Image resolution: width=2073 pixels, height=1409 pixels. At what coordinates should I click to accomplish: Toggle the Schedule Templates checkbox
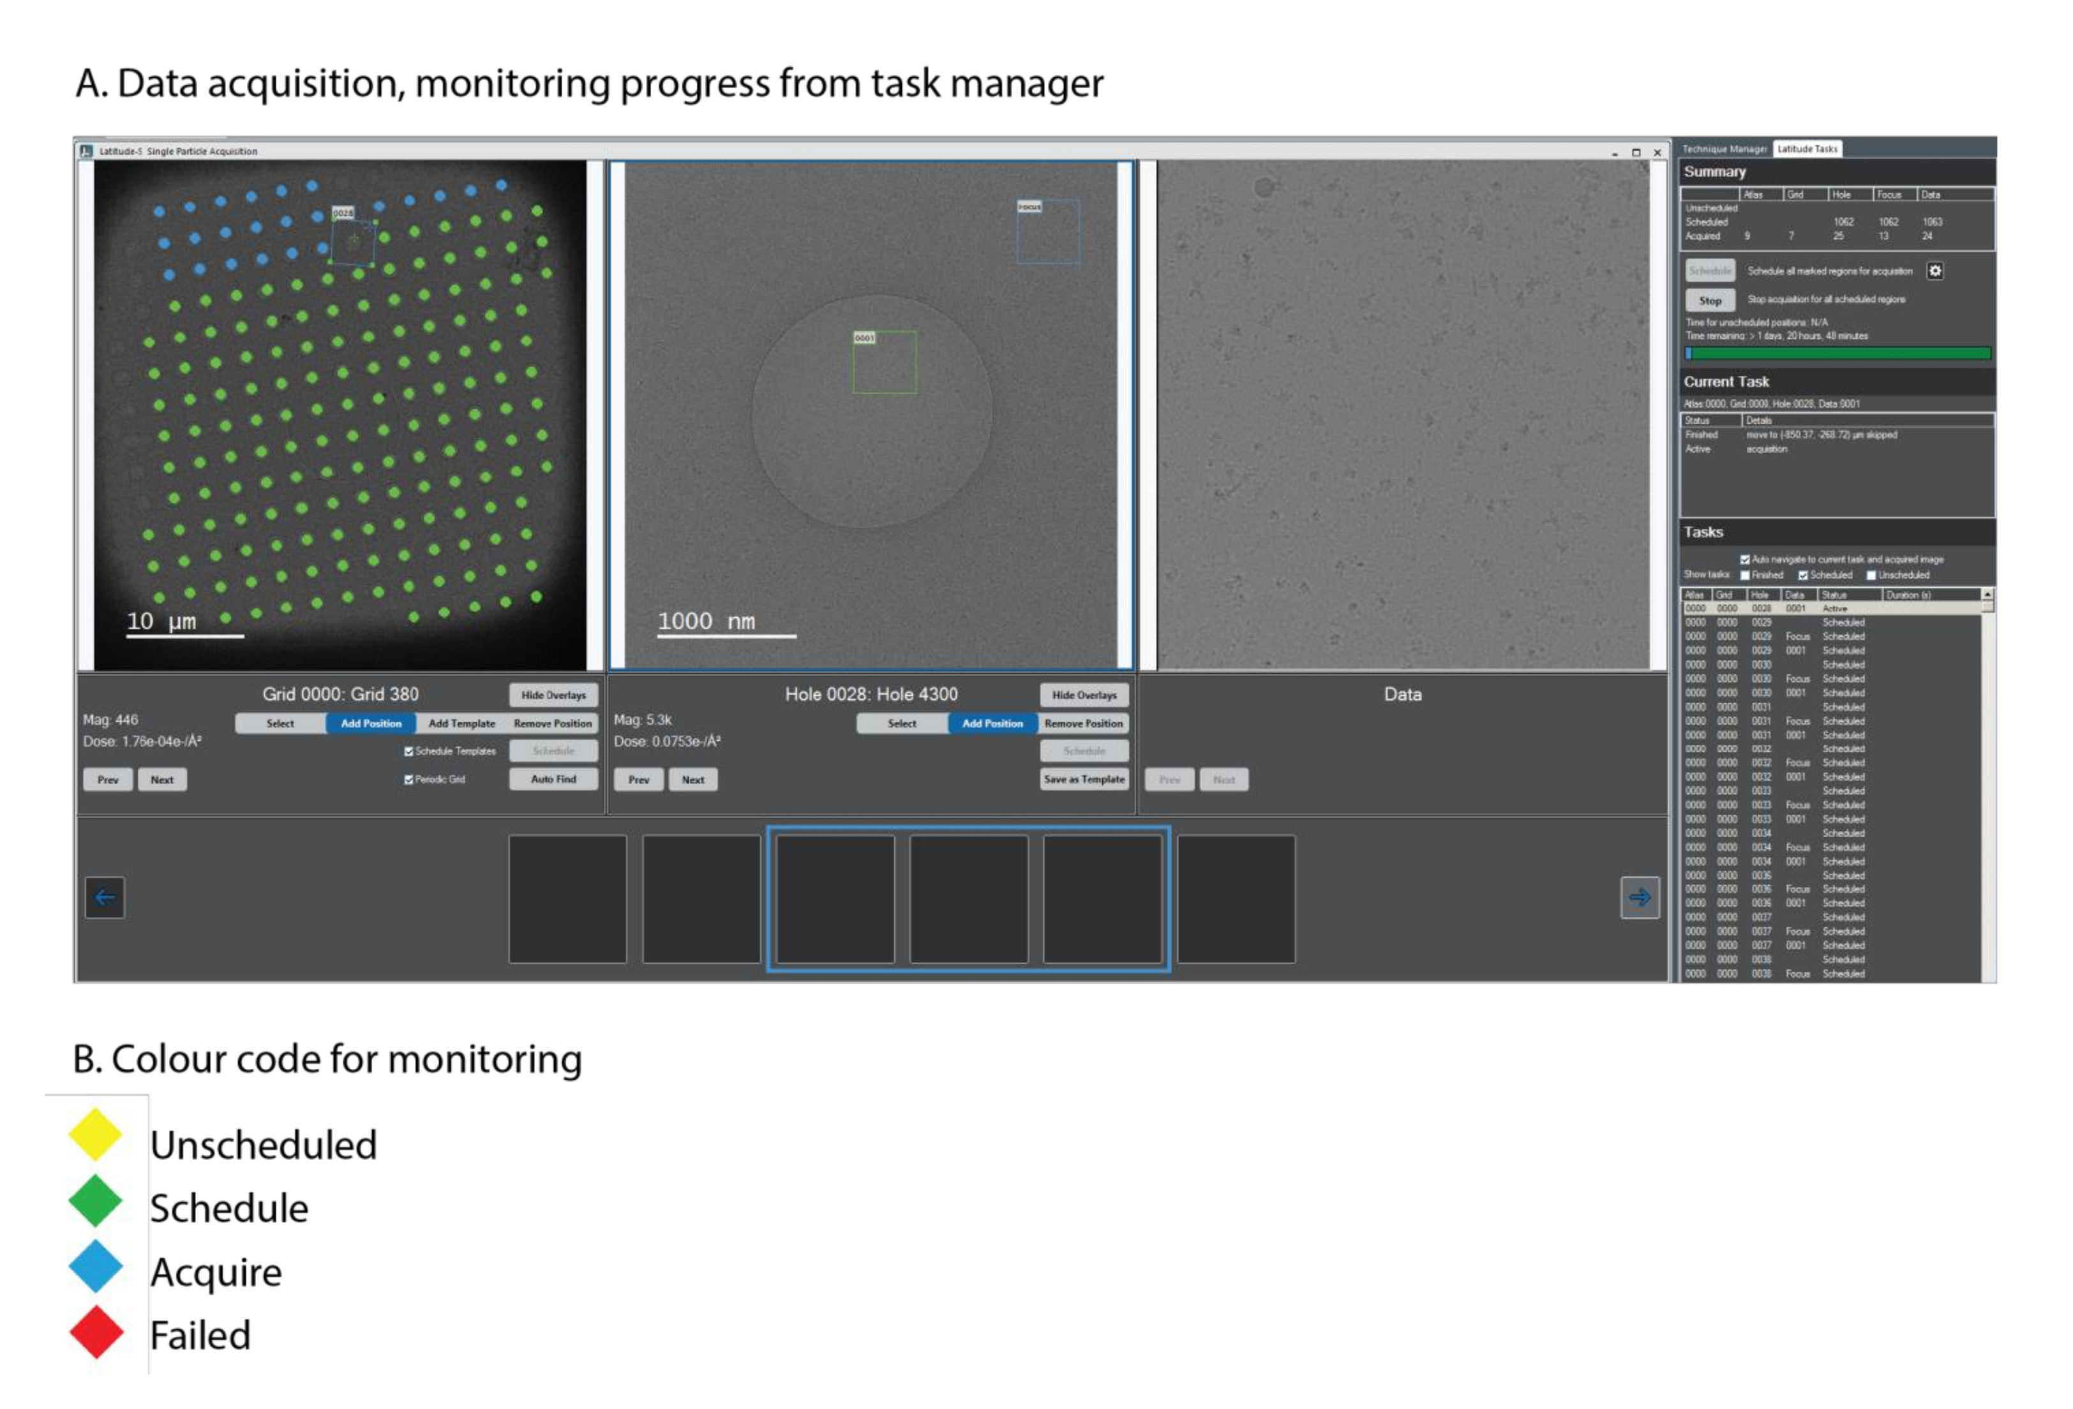coord(408,751)
